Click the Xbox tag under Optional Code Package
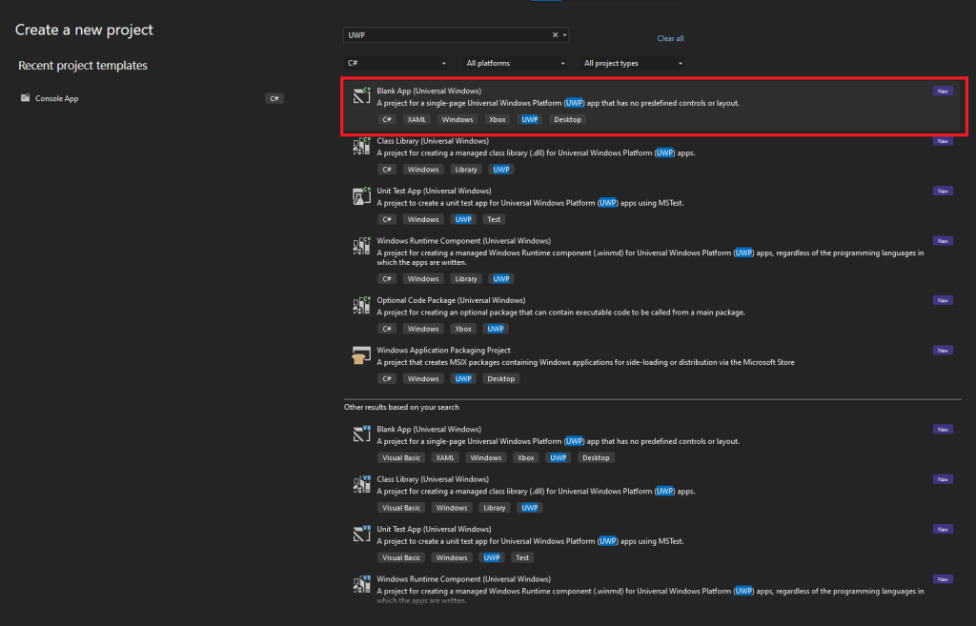The width and height of the screenshot is (976, 626). pyautogui.click(x=463, y=329)
